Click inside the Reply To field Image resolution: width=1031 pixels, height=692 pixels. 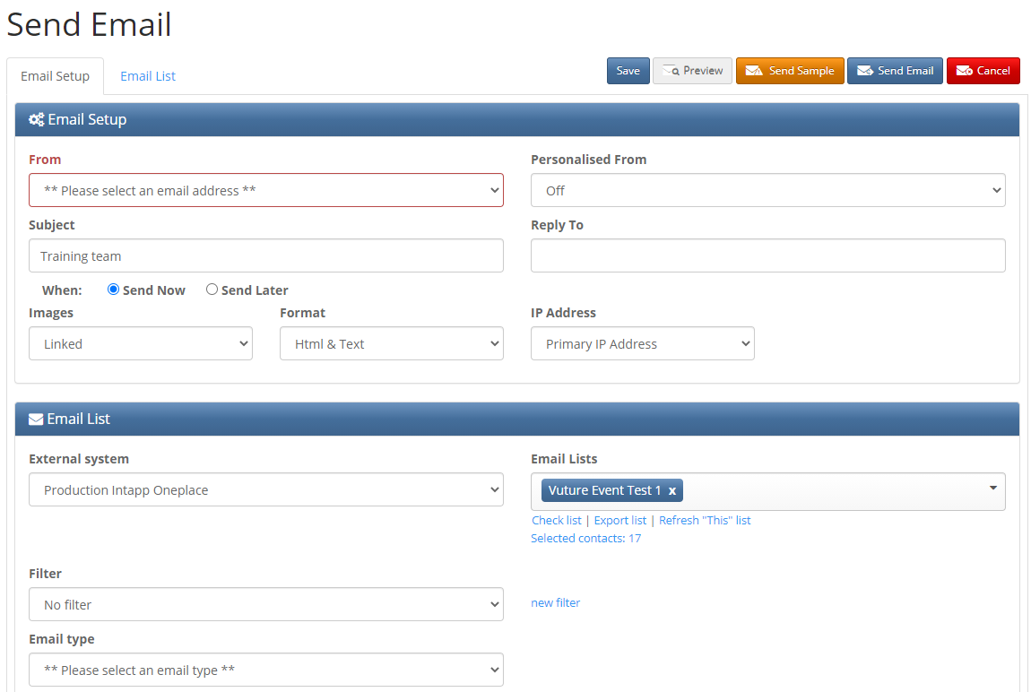[767, 255]
